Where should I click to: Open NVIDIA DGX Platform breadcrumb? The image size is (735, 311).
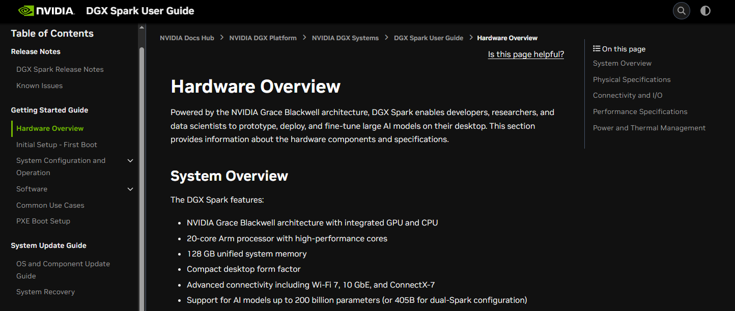263,38
